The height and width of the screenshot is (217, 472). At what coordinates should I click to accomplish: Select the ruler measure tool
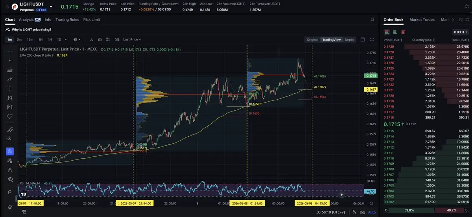[10, 130]
